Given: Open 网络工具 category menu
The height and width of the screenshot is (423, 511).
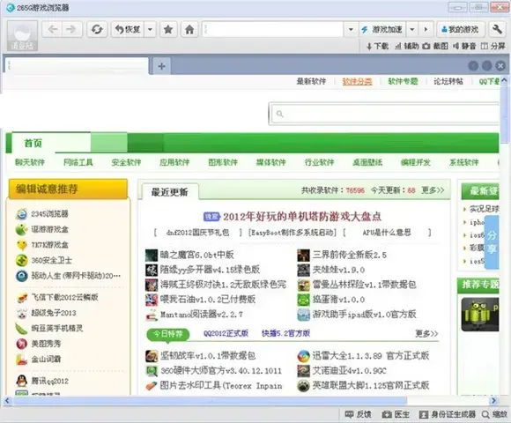Looking at the screenshot, I should (78, 162).
